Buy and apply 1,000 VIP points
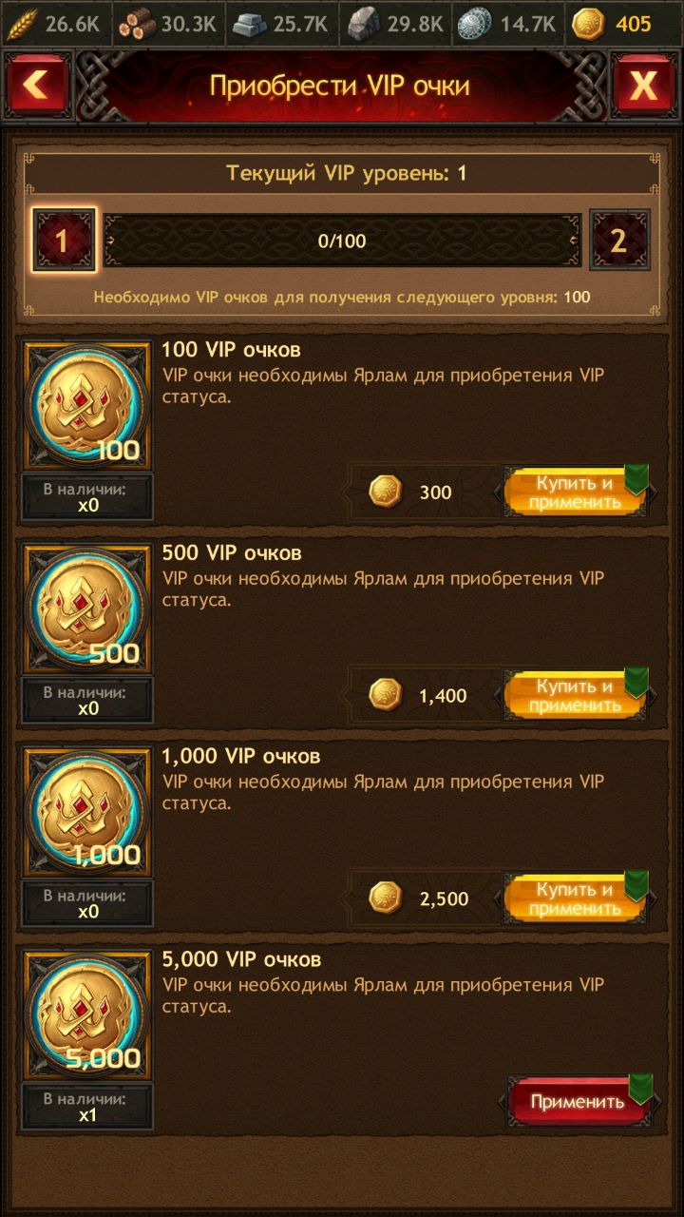The width and height of the screenshot is (684, 1217). [575, 898]
